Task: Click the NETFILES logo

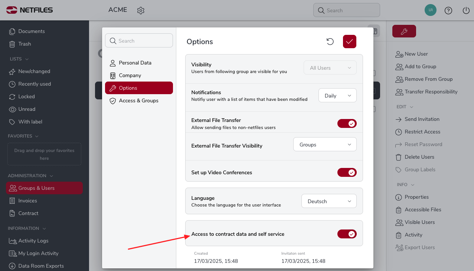Action: pos(30,10)
